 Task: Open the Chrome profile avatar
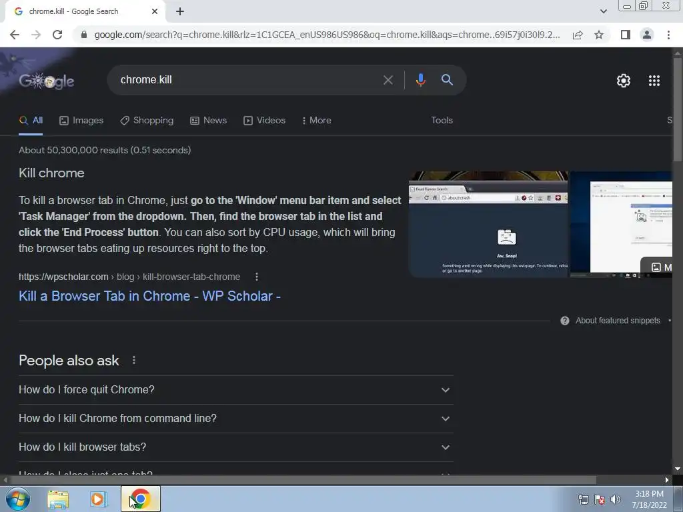(647, 35)
